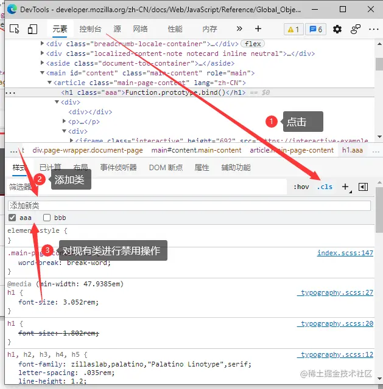Expand the aside document-toc-container node
This screenshot has height=389, width=383.
tap(42, 63)
